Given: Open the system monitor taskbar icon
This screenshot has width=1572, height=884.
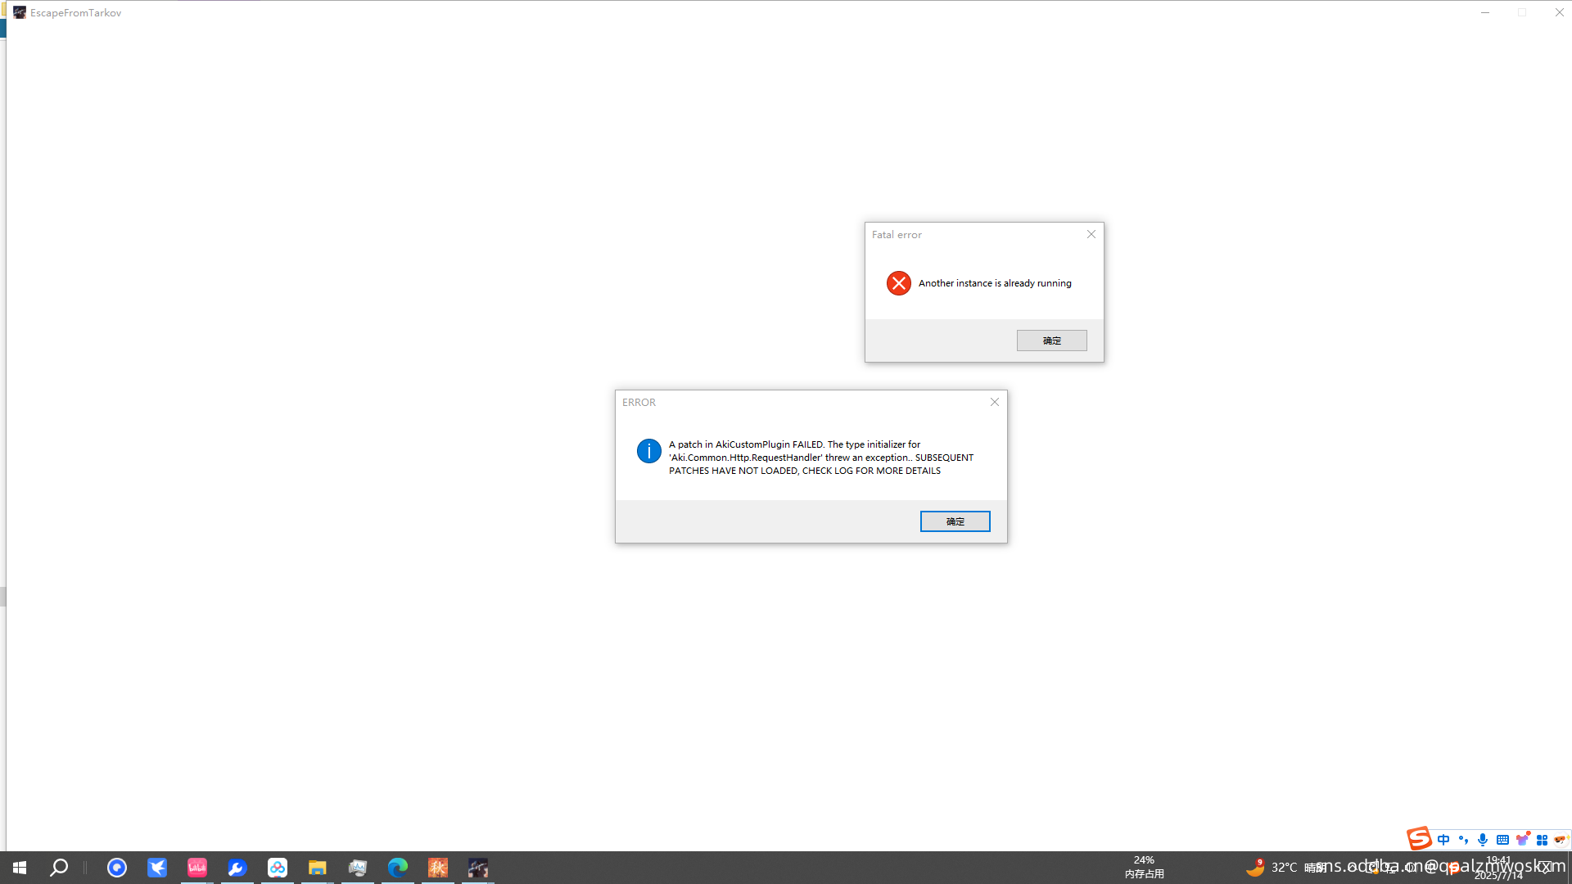Looking at the screenshot, I should [358, 868].
